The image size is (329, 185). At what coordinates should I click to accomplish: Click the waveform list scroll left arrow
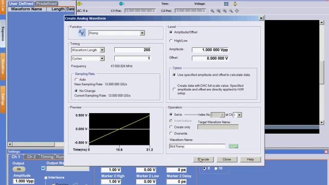click(x=10, y=144)
